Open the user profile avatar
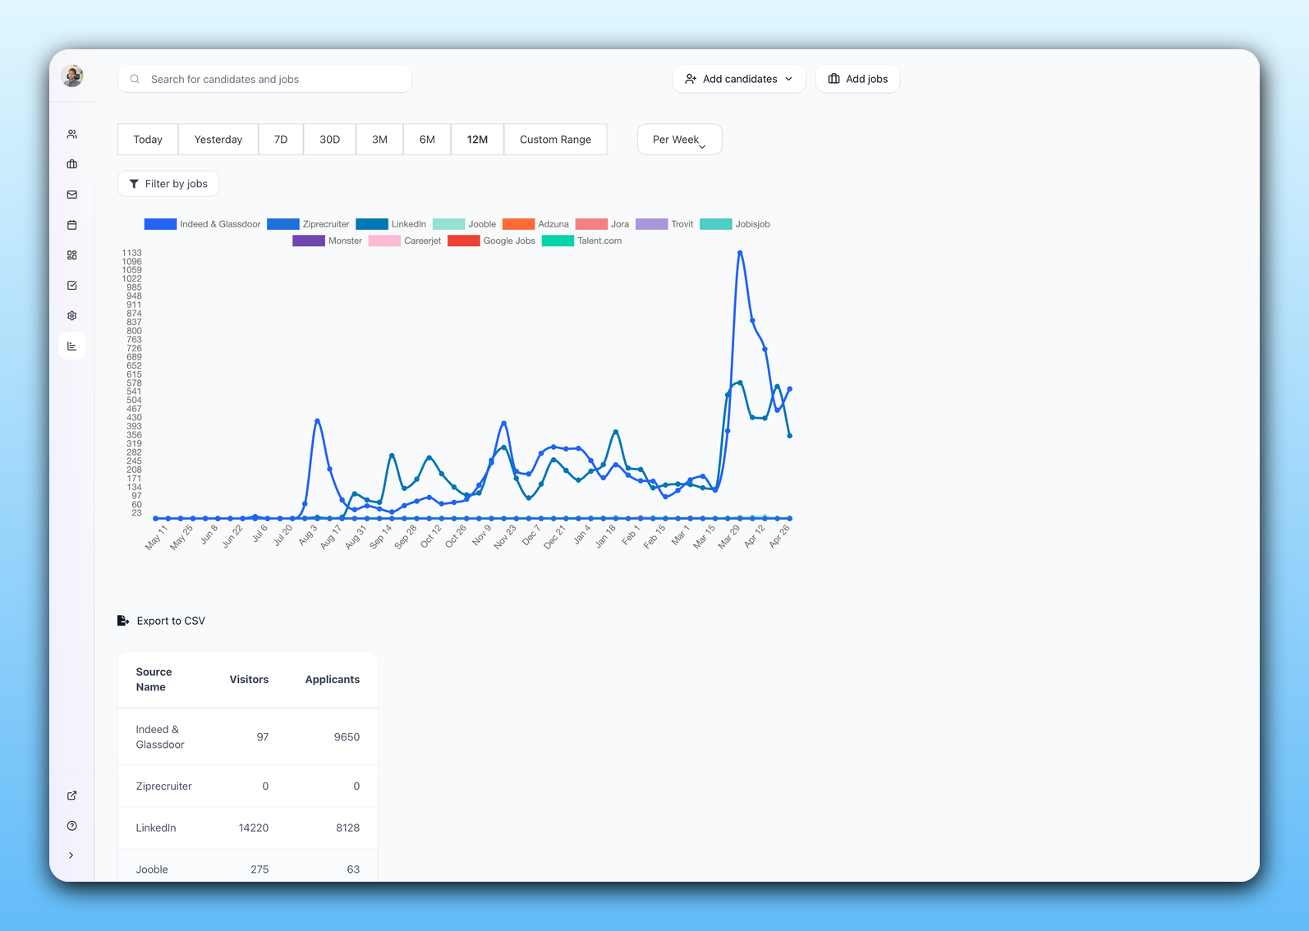1309x931 pixels. (72, 76)
